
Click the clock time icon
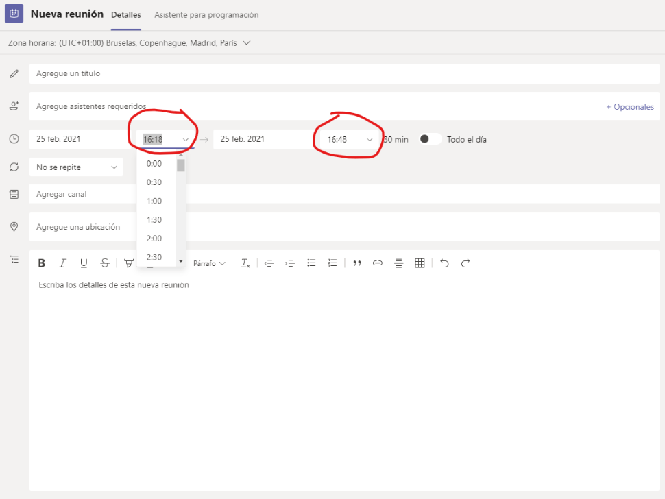tap(14, 139)
